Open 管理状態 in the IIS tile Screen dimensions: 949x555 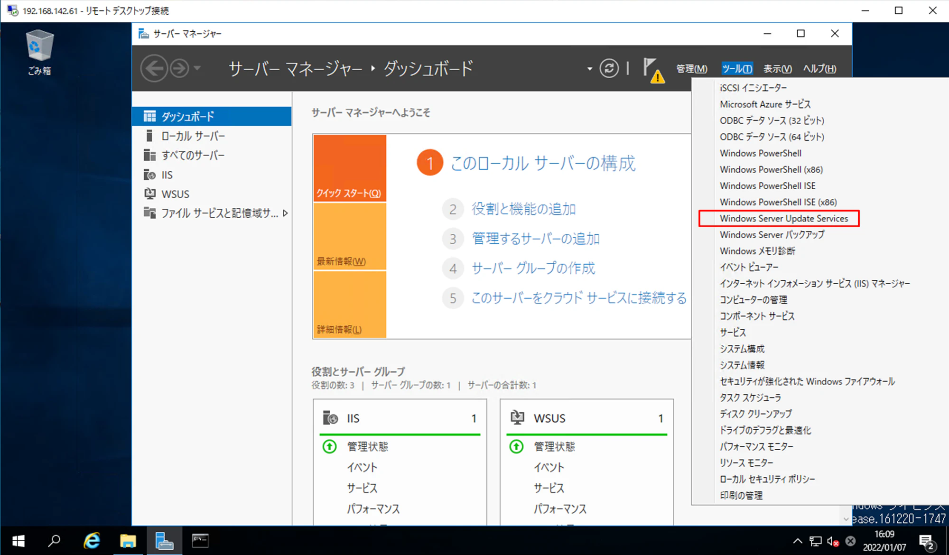tap(367, 446)
